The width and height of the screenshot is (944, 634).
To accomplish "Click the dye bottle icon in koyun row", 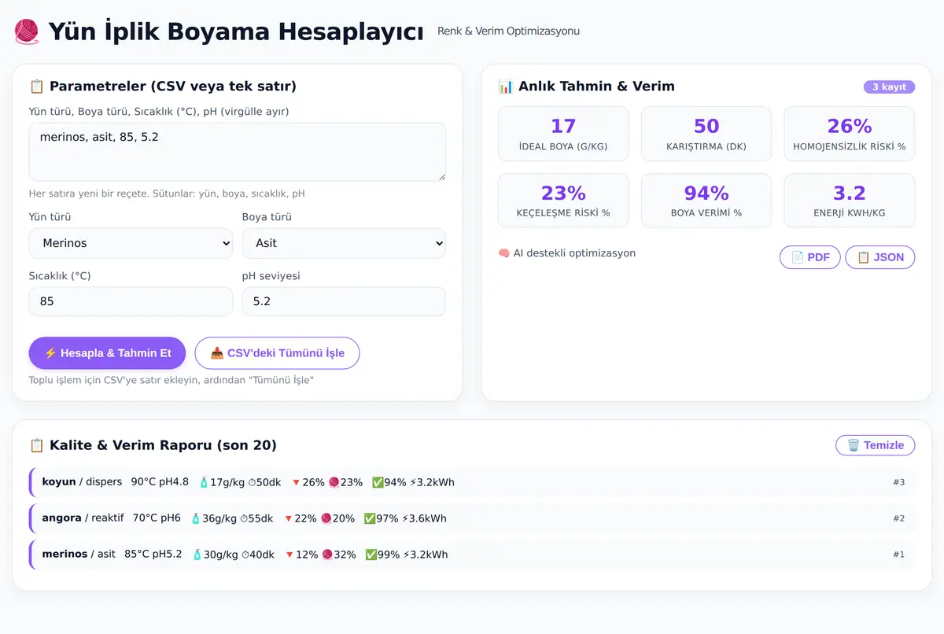I will tap(204, 482).
